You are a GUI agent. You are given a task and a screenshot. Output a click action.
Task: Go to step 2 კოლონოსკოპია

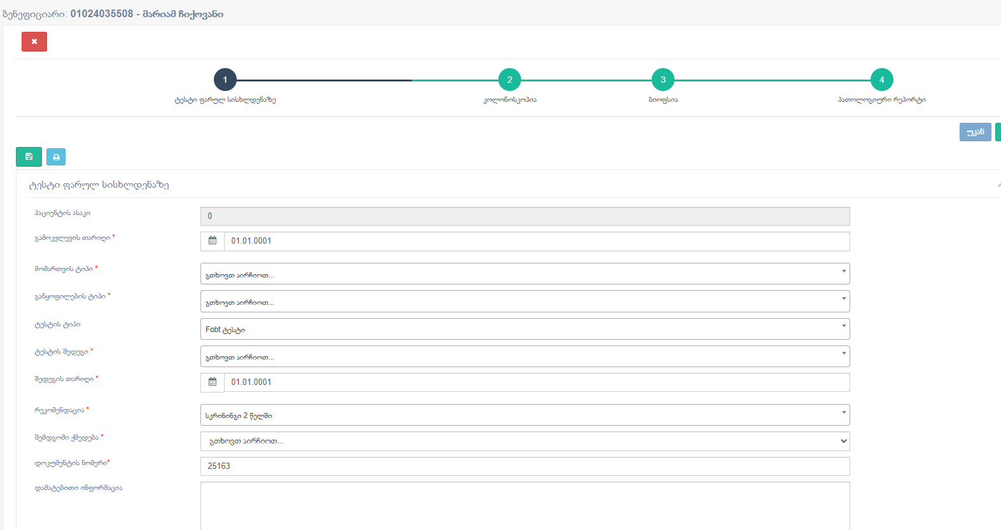(509, 80)
